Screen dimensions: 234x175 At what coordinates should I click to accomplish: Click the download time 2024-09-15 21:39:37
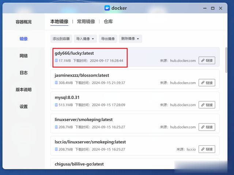point(109,83)
